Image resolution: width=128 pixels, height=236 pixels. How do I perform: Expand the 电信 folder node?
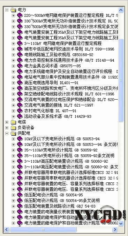pos(7,122)
